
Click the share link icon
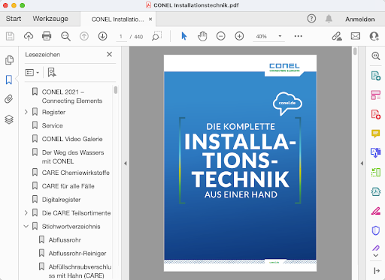337,36
